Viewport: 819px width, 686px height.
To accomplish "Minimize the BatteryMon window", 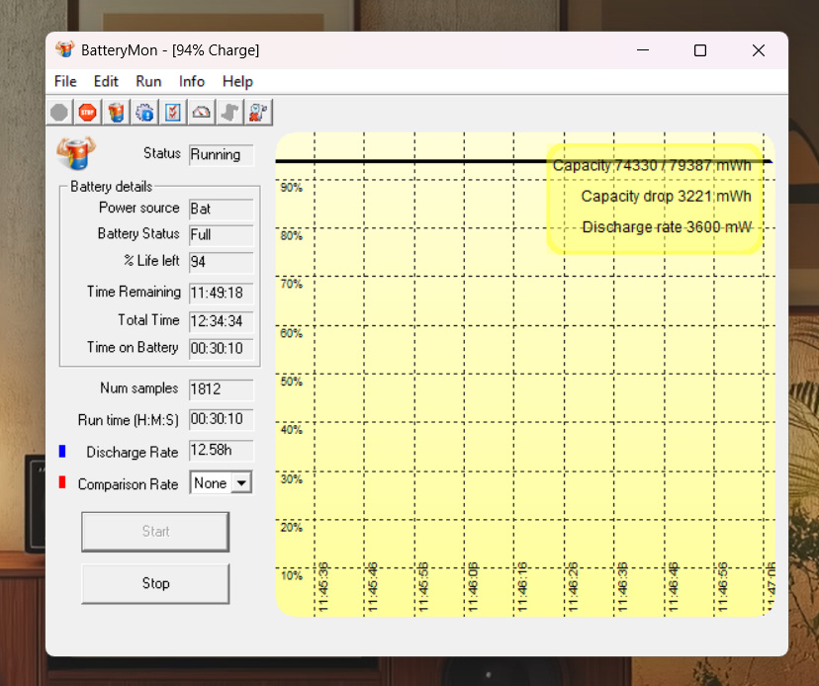I will point(643,50).
